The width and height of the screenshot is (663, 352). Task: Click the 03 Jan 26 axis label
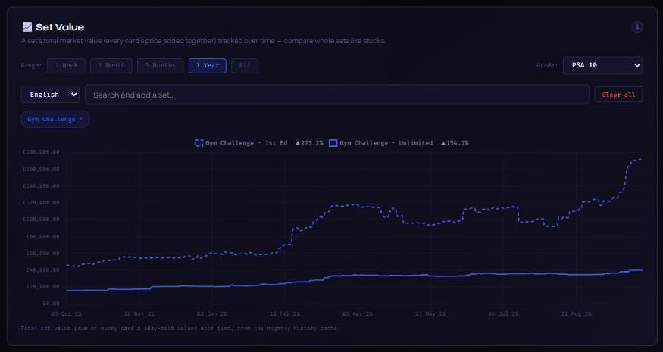[212, 314]
